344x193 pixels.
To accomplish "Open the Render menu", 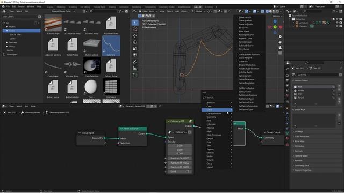I will 21,6.
